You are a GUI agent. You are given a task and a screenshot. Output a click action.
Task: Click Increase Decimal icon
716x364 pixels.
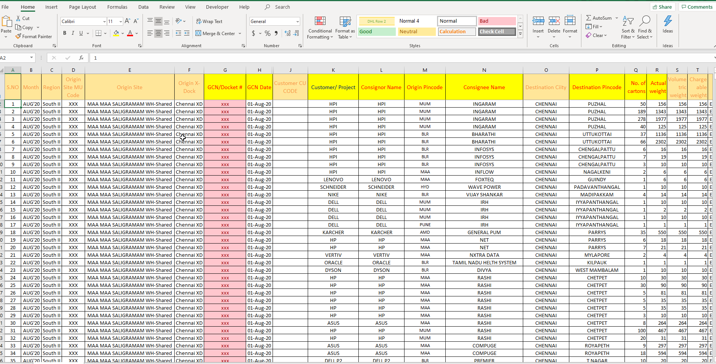click(x=288, y=33)
